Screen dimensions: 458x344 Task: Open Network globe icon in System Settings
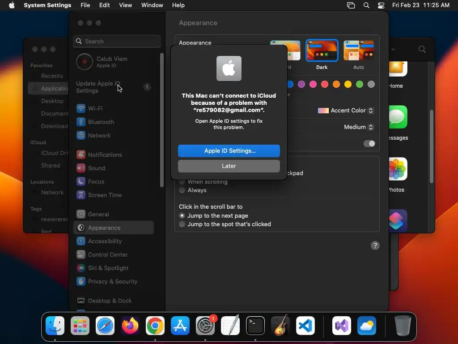click(81, 135)
